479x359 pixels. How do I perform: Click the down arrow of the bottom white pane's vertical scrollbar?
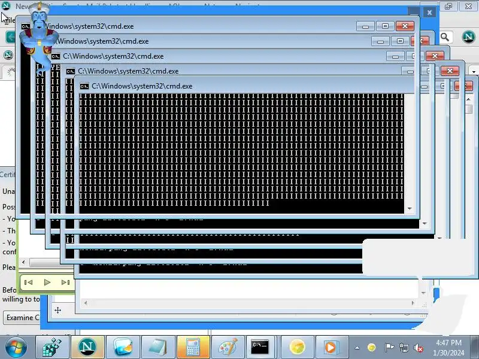click(423, 293)
